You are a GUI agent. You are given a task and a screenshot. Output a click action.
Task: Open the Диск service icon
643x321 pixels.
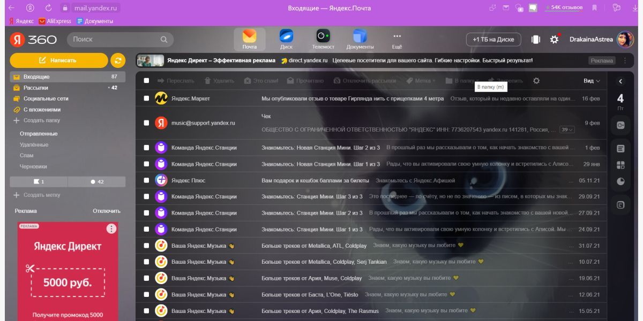point(286,39)
